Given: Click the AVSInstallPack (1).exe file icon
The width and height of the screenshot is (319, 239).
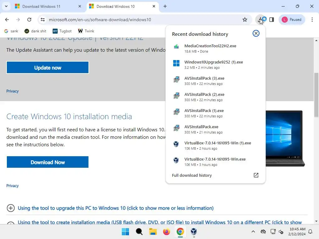Looking at the screenshot, I should 176,112.
